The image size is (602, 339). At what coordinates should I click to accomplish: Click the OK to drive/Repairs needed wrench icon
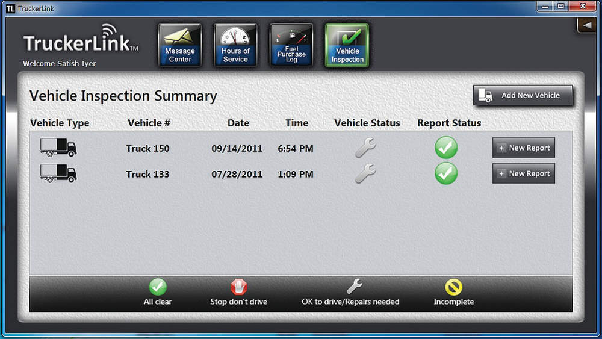click(x=355, y=287)
